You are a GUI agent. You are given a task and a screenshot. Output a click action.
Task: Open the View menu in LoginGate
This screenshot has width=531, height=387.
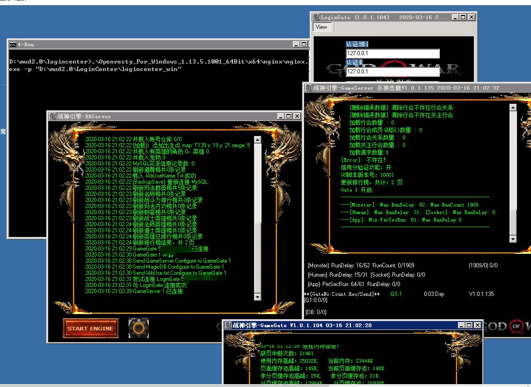(321, 27)
